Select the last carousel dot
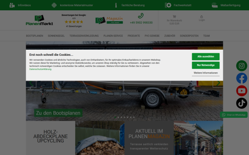The height and width of the screenshot is (155, 249). [134, 117]
